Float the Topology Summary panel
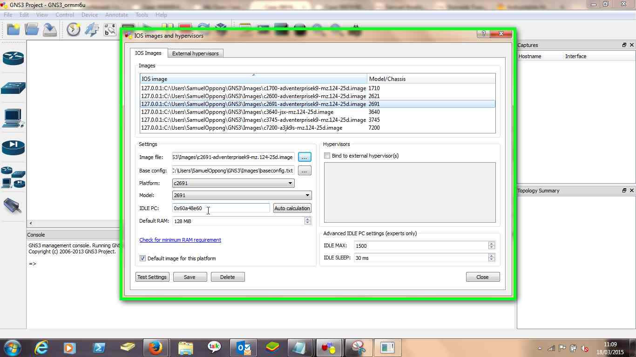This screenshot has width=636, height=357. [624, 191]
